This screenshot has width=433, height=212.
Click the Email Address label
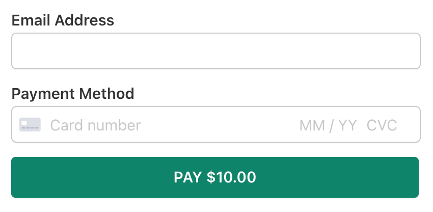[x=63, y=21]
